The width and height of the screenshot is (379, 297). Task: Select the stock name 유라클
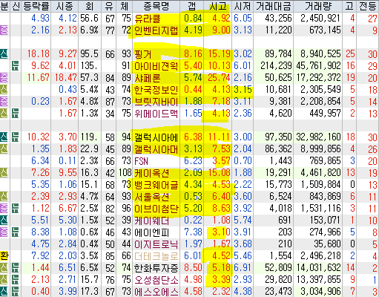[x=148, y=19]
